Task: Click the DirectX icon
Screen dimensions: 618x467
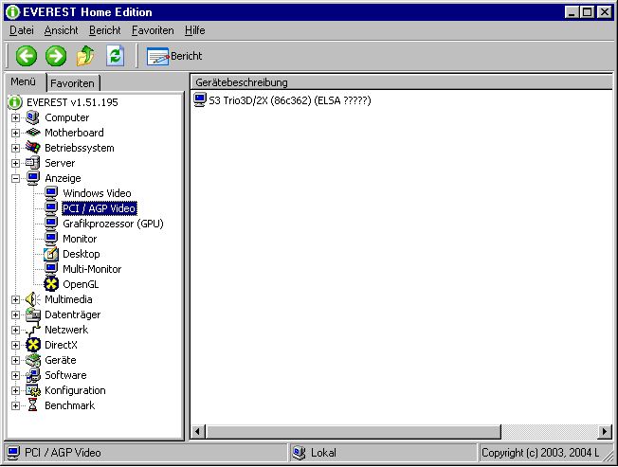Action: tap(33, 345)
